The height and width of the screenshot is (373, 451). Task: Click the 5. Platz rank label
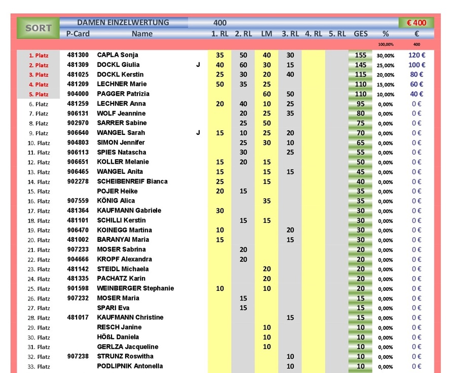(x=39, y=94)
